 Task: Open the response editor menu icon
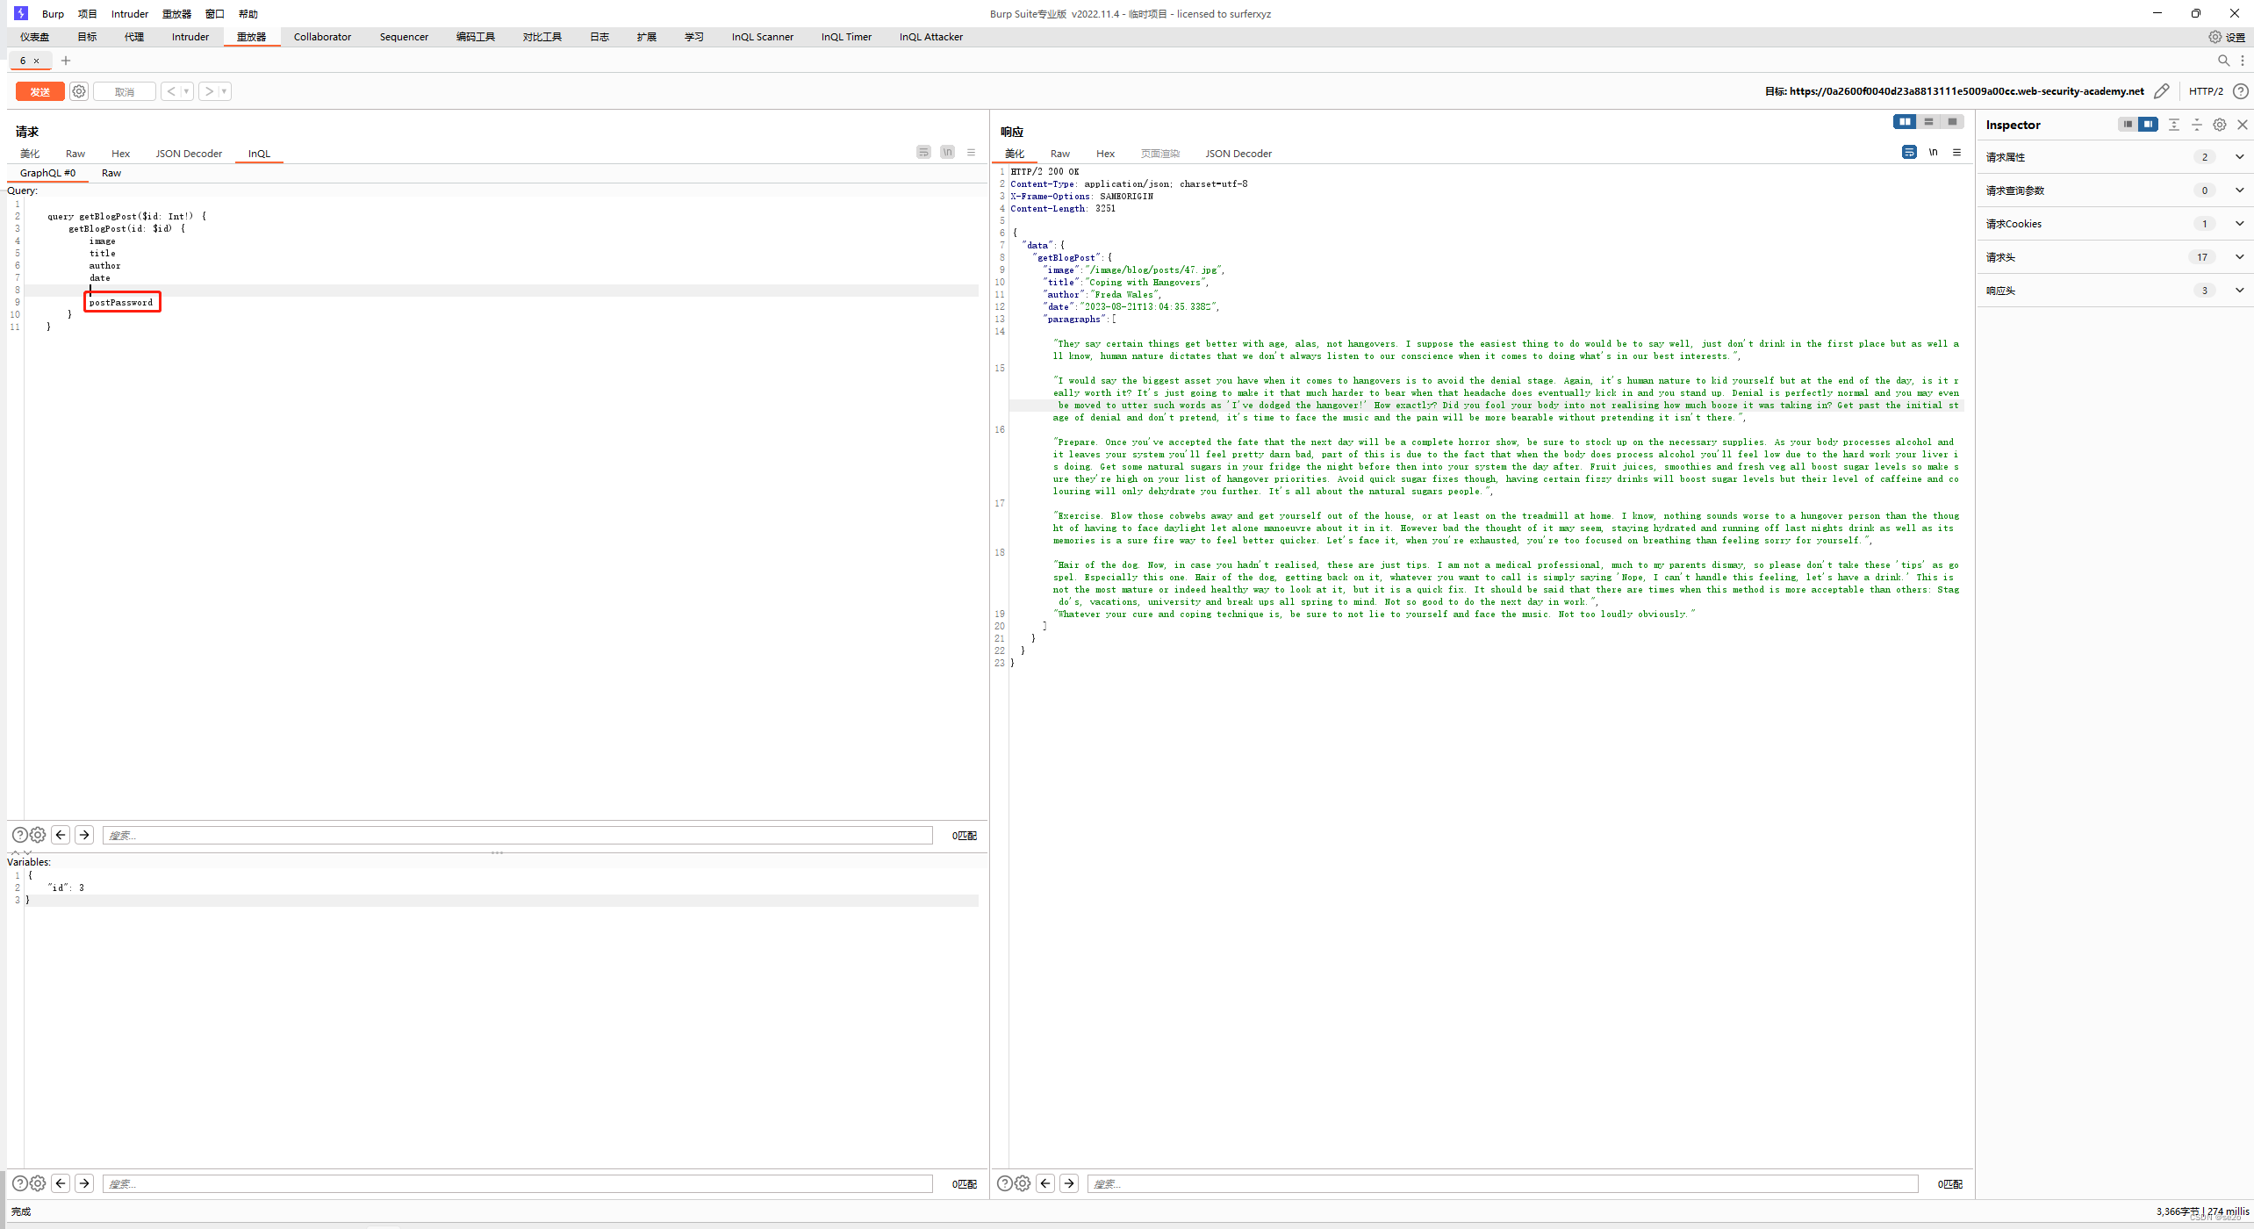pyautogui.click(x=1957, y=152)
